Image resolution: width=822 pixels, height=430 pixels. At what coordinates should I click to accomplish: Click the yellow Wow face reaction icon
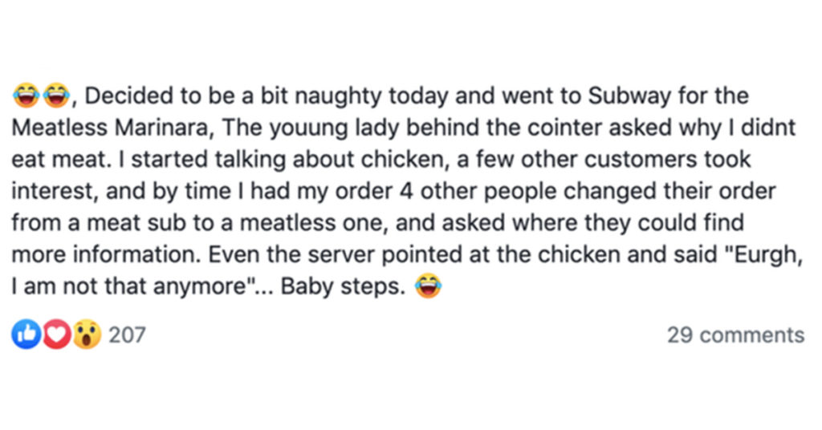(87, 335)
